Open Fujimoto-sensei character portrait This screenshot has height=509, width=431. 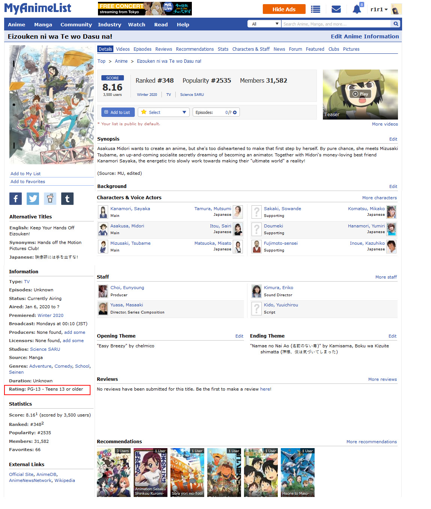coord(257,246)
